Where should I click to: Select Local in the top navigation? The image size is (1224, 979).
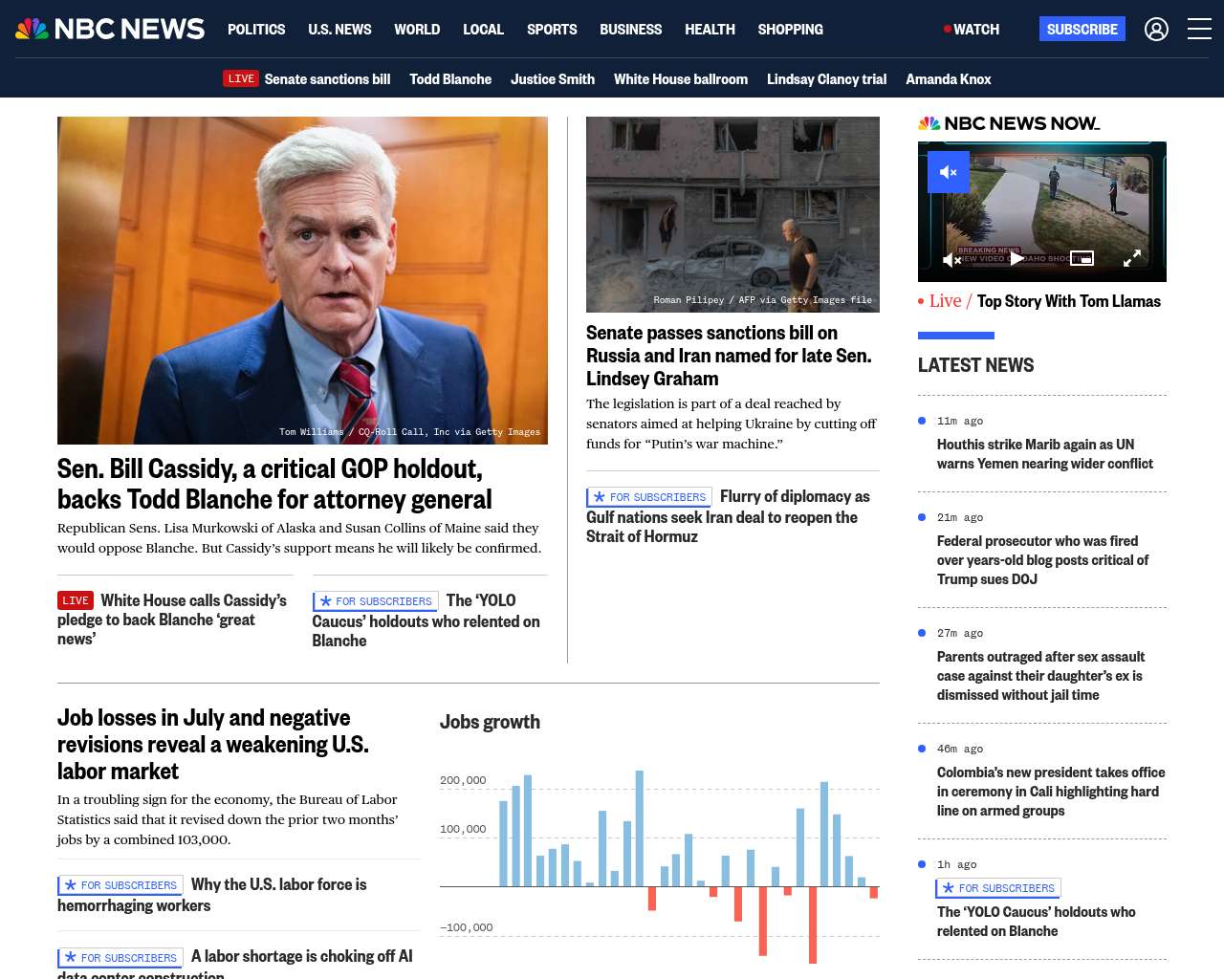pyautogui.click(x=483, y=30)
